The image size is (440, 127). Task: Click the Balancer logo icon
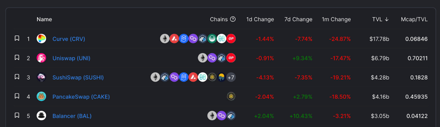(x=41, y=116)
